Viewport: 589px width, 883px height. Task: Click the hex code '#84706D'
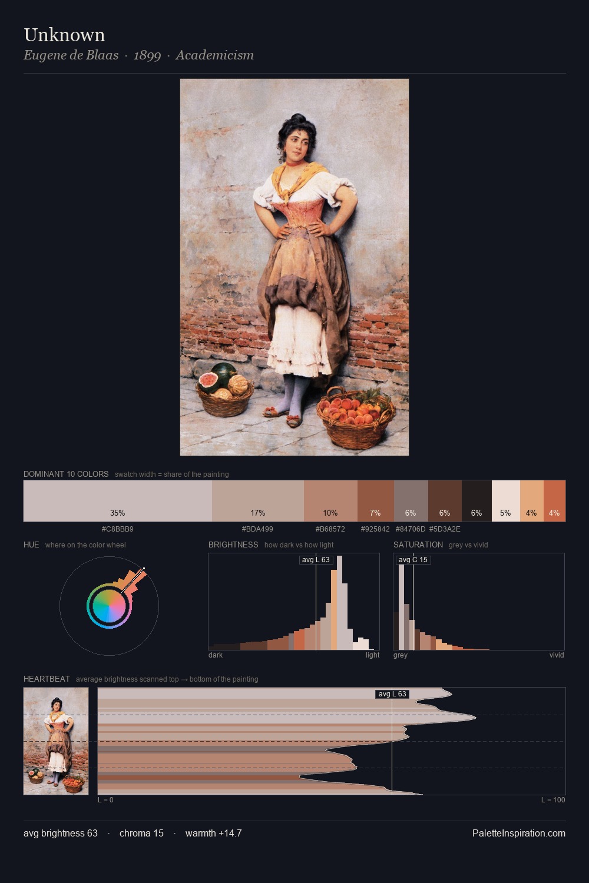coord(411,529)
